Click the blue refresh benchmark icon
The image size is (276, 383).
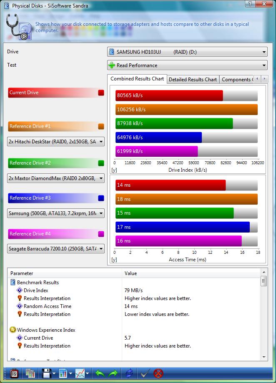tap(129, 373)
